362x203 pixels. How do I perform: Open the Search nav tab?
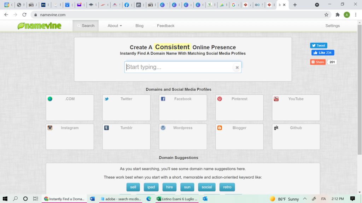tap(86, 26)
